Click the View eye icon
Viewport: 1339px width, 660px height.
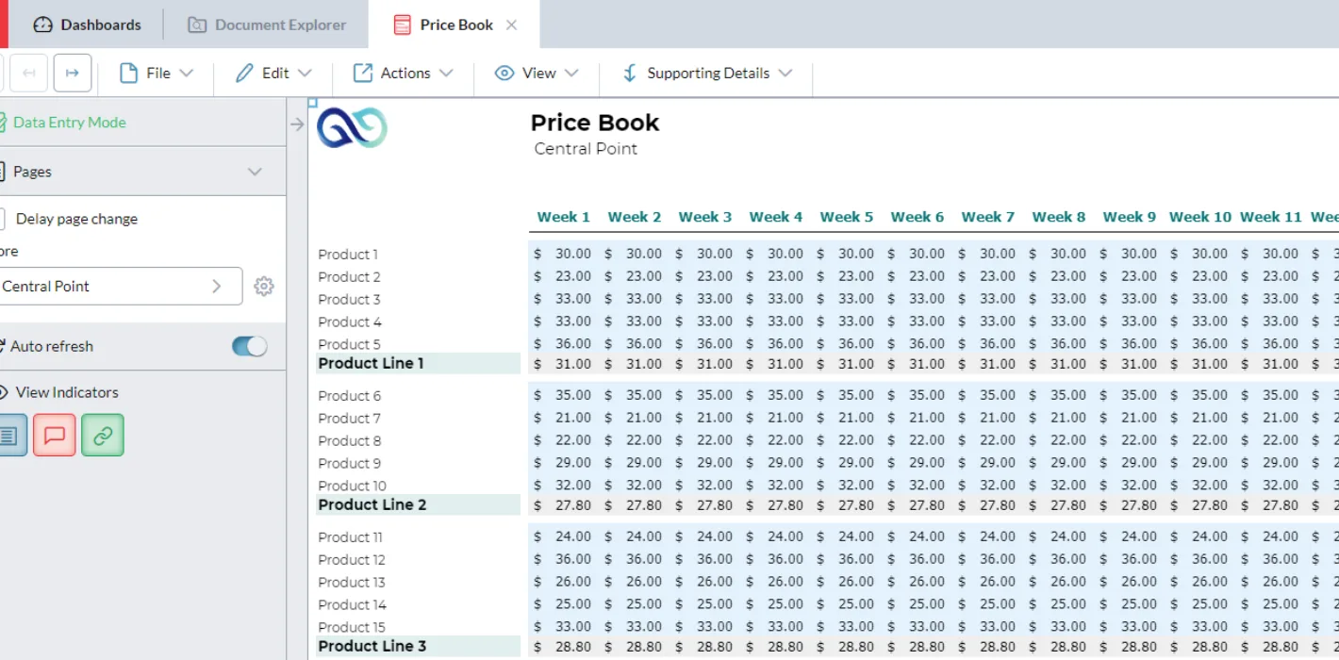coord(504,73)
